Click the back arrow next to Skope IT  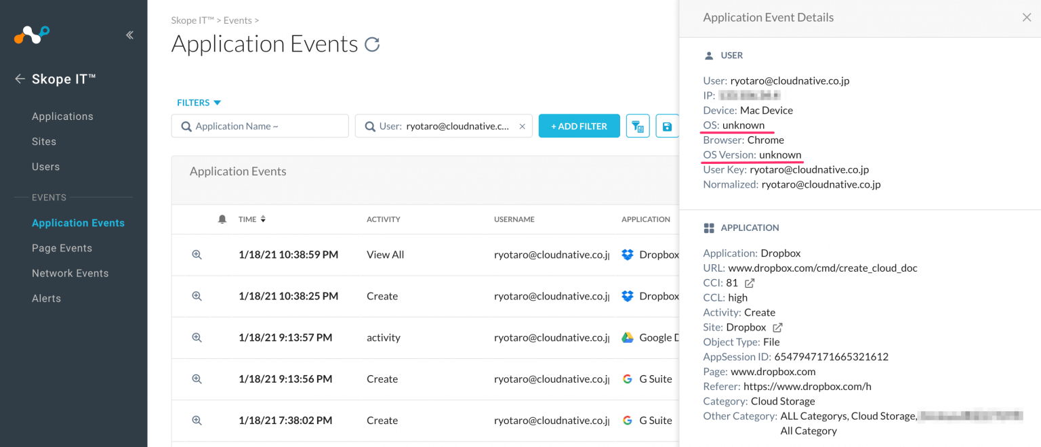[x=20, y=79]
